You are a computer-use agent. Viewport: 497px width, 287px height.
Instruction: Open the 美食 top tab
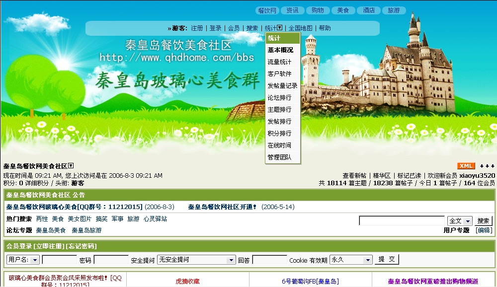[343, 10]
